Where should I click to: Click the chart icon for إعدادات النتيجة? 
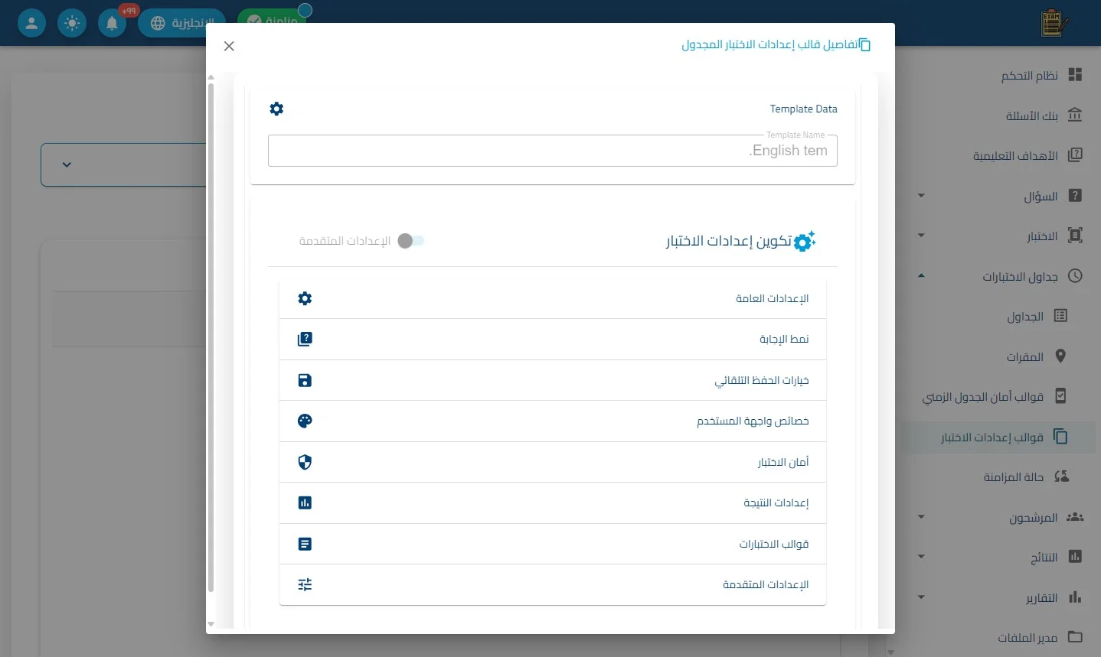(305, 503)
